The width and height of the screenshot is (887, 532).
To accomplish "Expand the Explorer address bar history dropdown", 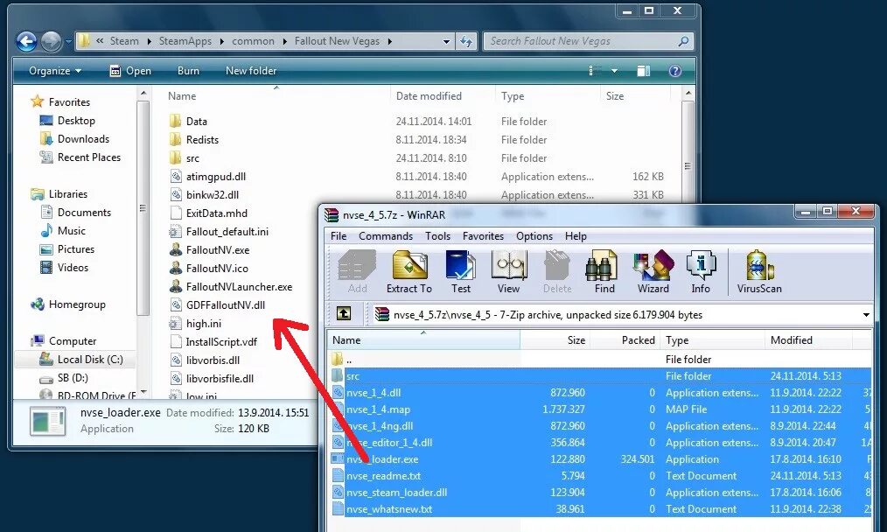I will pyautogui.click(x=446, y=41).
